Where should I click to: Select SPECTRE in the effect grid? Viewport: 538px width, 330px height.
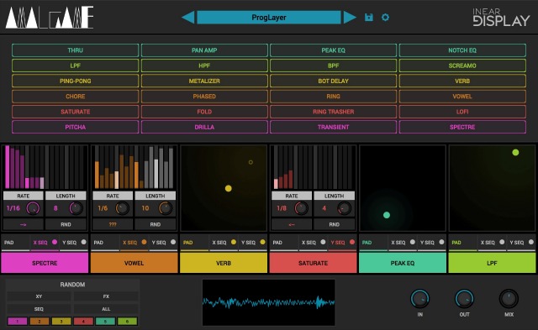462,127
